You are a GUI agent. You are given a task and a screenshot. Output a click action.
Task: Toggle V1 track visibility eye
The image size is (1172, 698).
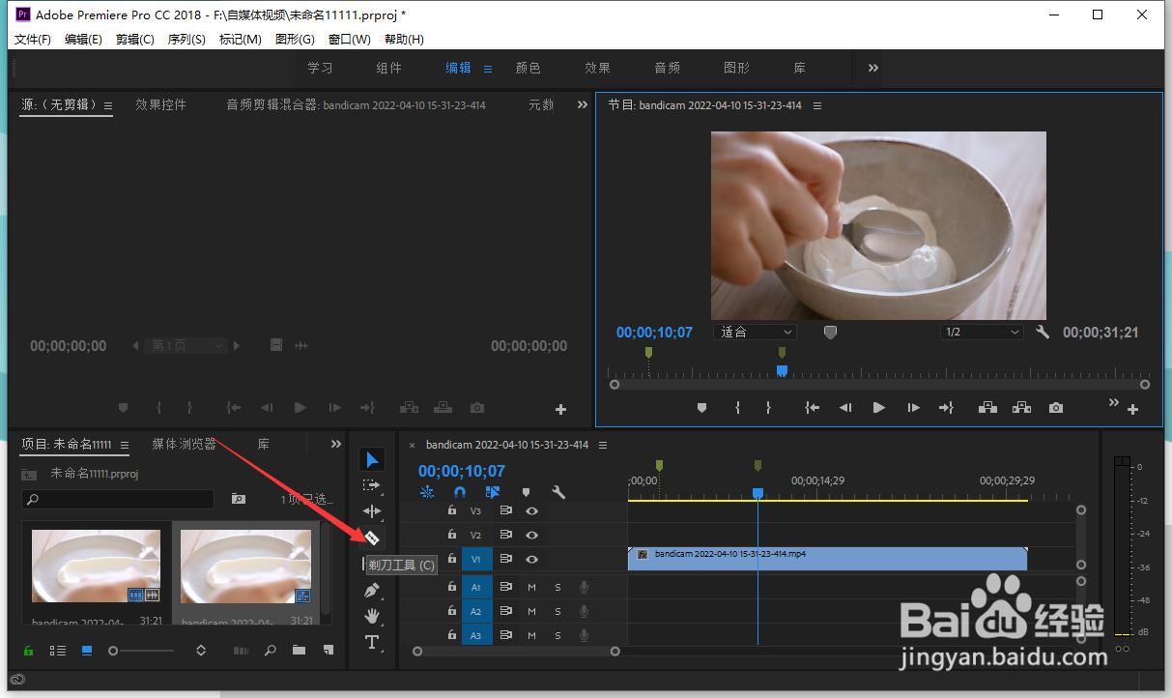coord(531,559)
